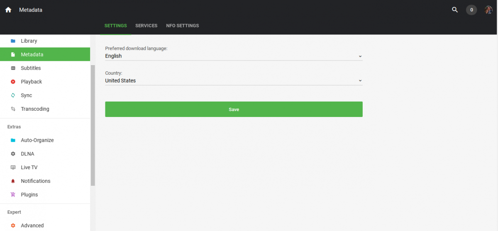Click the red Playback icon
The image size is (498, 231).
[x=13, y=82]
